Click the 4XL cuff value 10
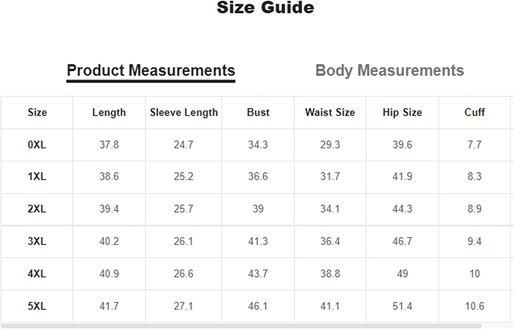514x329 pixels. pyautogui.click(x=474, y=274)
